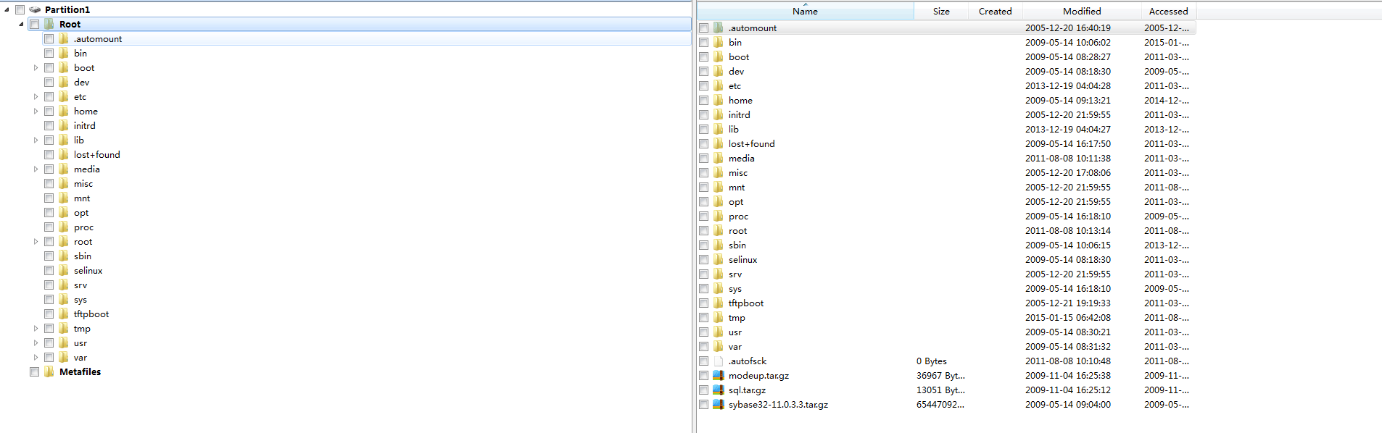Click the 0 Bytes size cell of .autofsck
Screen dimensions: 1382x433
[x=932, y=361]
